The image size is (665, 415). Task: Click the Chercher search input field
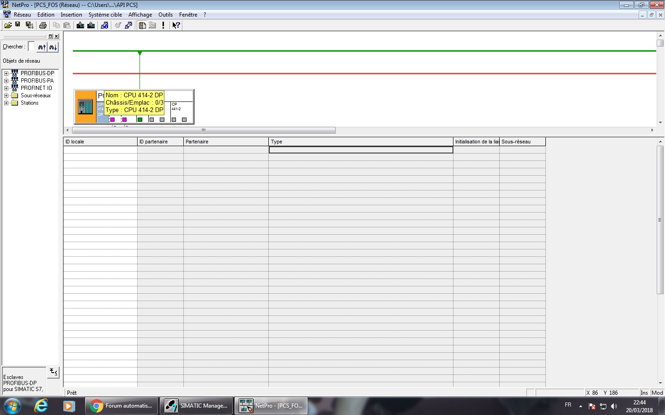31,47
